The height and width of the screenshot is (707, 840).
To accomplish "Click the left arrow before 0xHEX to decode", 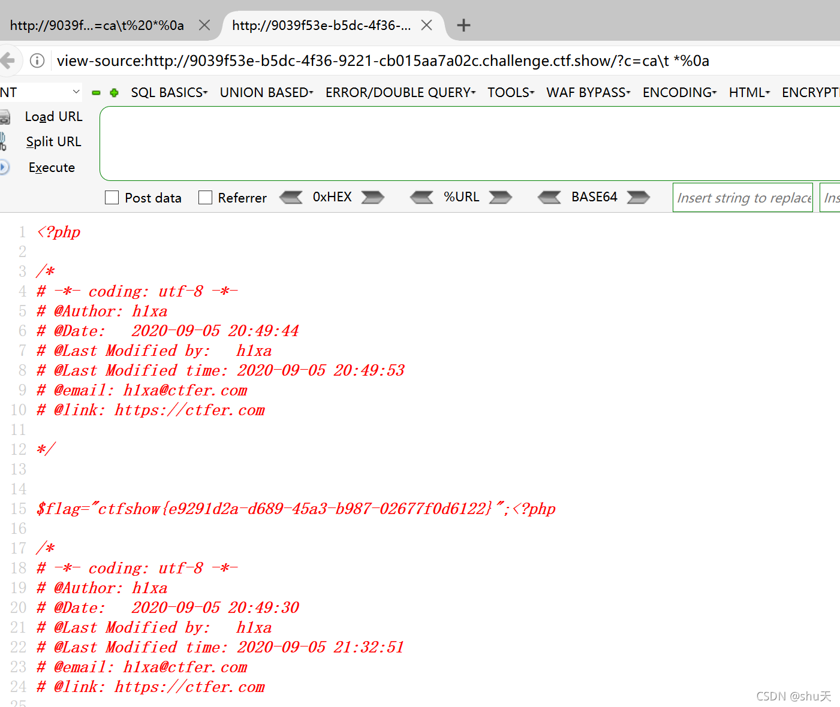I will 291,197.
